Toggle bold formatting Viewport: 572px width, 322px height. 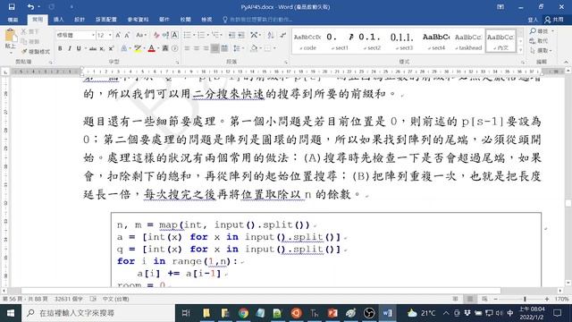[x=60, y=48]
